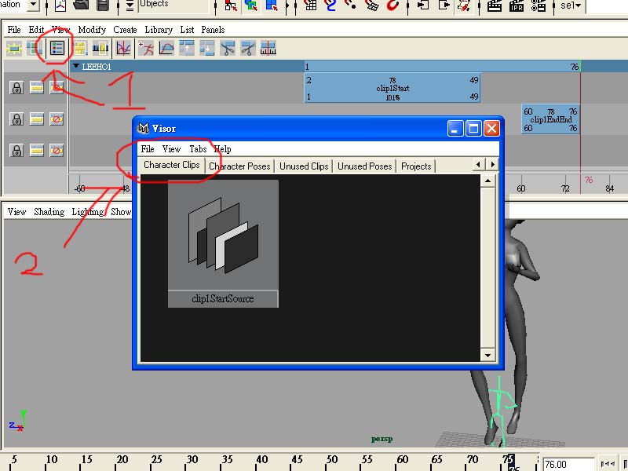Toggle solo on clip1Start track
Image resolution: width=628 pixels, height=471 pixels.
tap(36, 88)
